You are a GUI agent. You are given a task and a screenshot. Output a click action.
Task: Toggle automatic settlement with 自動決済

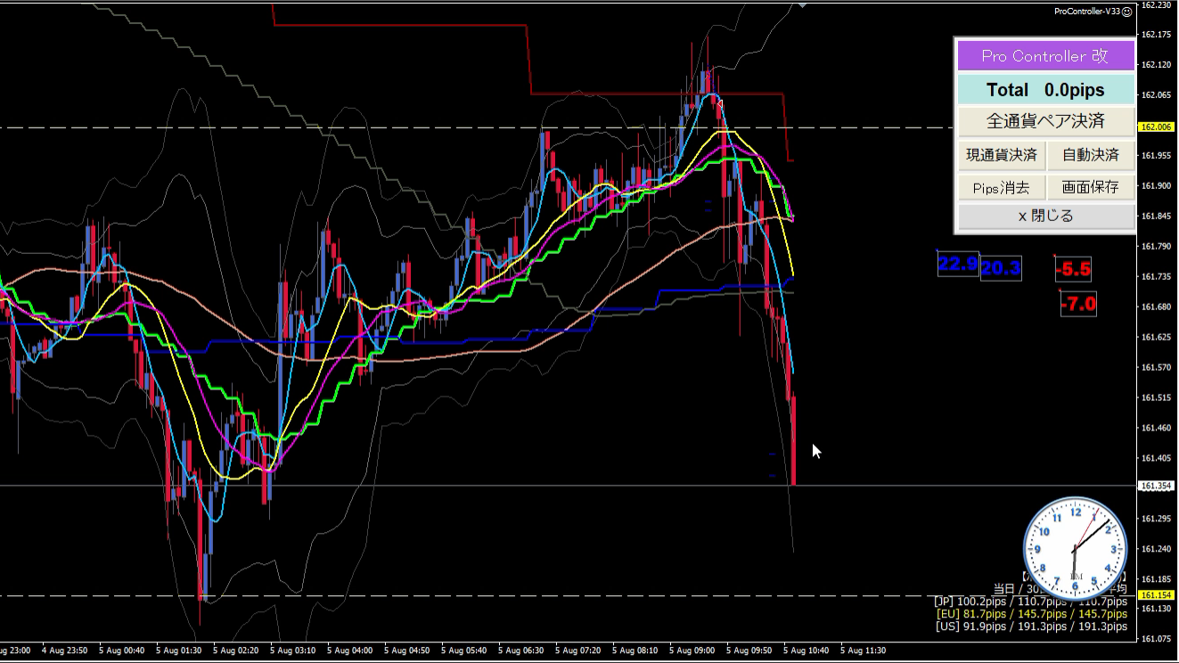(1091, 155)
